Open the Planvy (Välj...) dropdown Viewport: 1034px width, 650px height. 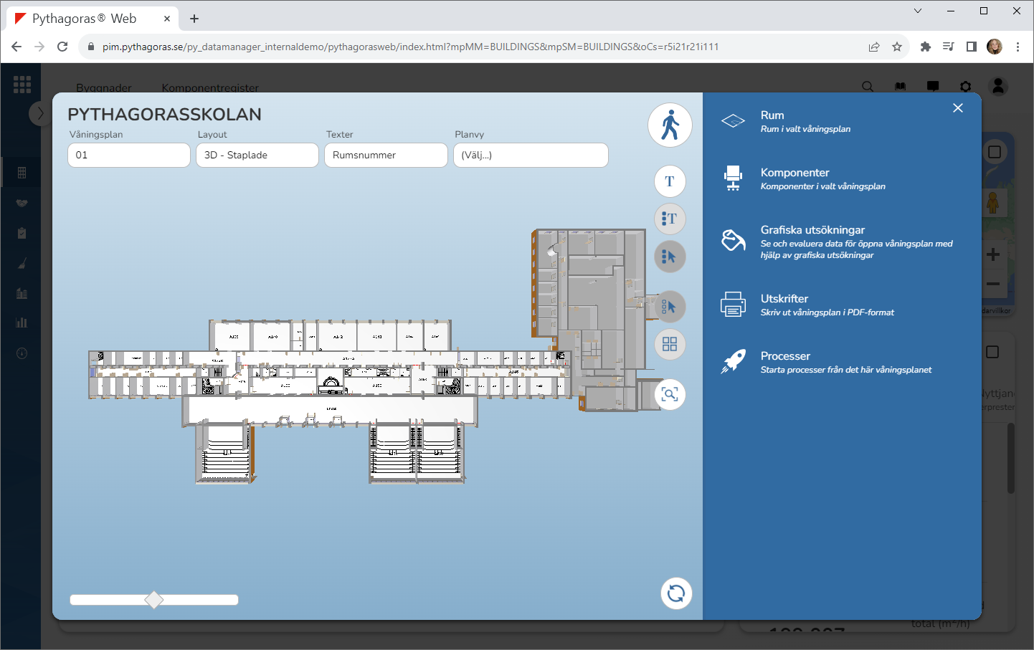(531, 155)
